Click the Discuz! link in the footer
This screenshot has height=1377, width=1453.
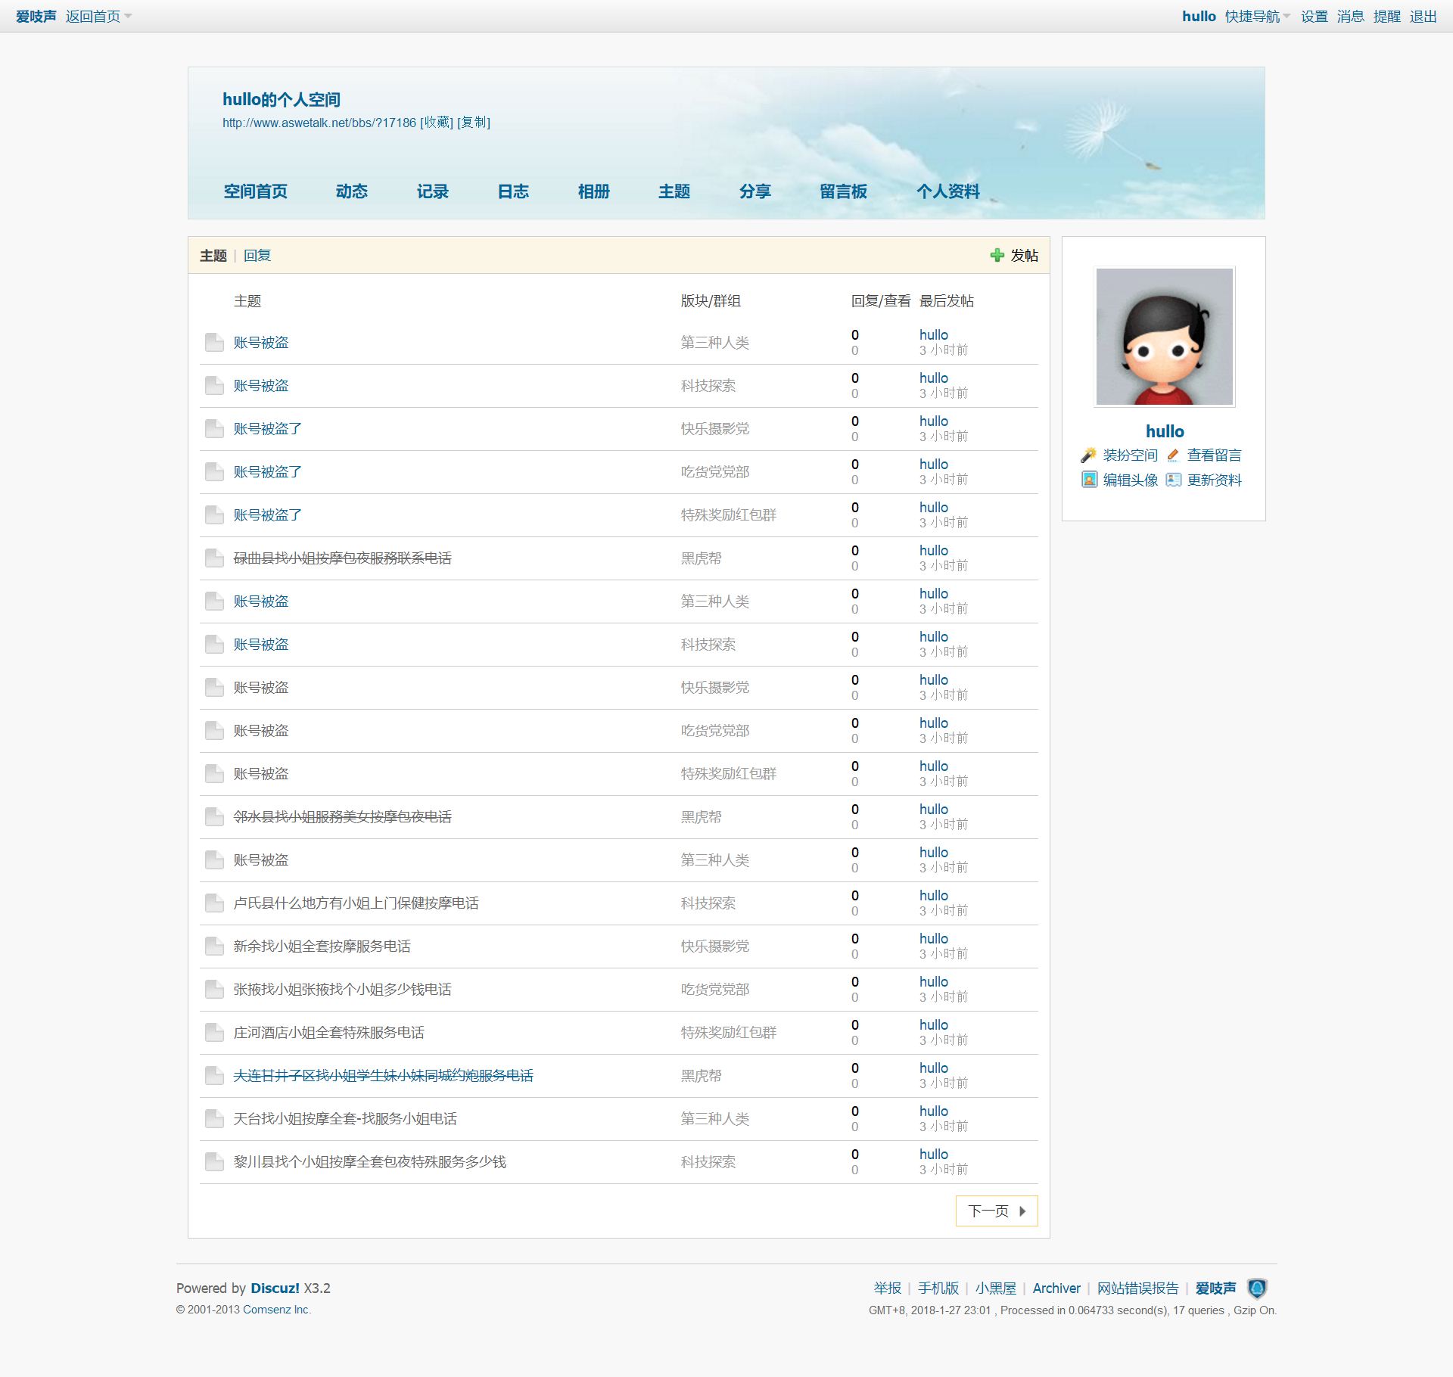275,1288
